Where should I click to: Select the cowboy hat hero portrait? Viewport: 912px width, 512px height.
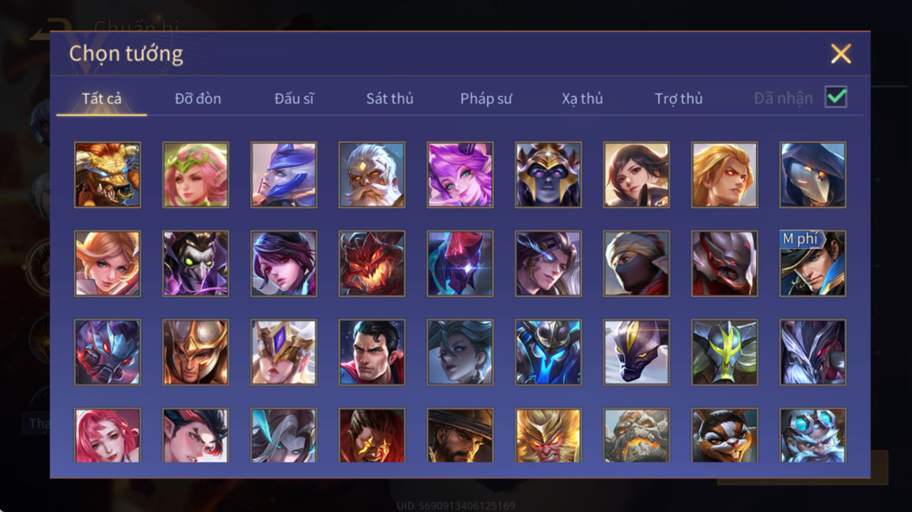point(460,435)
